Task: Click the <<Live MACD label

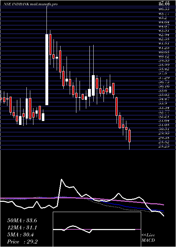Action: point(148,238)
